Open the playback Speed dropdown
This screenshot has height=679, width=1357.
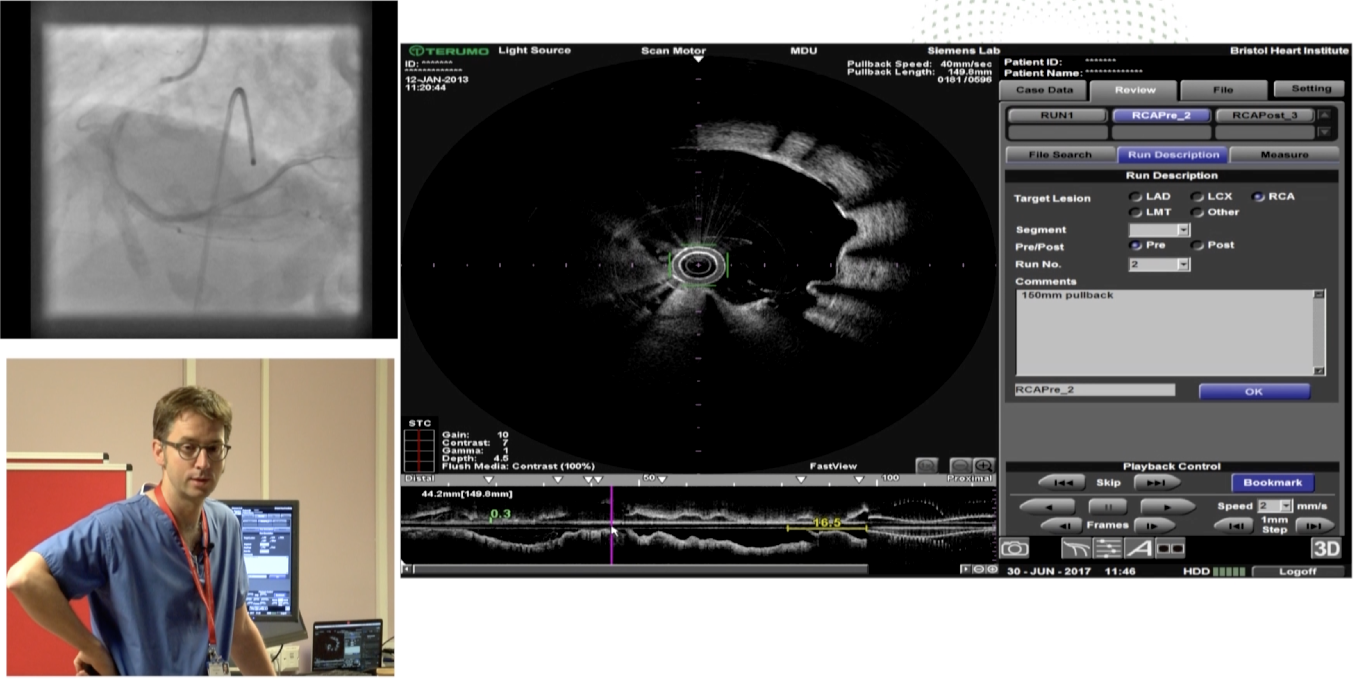coord(1286,506)
